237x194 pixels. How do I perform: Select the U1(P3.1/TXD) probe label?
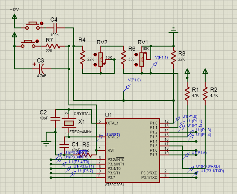(212, 171)
